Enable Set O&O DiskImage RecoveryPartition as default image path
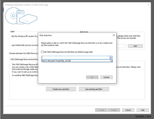This screenshot has height=119, width=154. pos(42,52)
